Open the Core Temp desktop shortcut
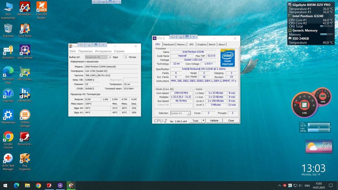338x190 pixels. (25, 30)
